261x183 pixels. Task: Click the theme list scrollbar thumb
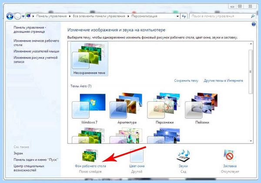[251, 72]
